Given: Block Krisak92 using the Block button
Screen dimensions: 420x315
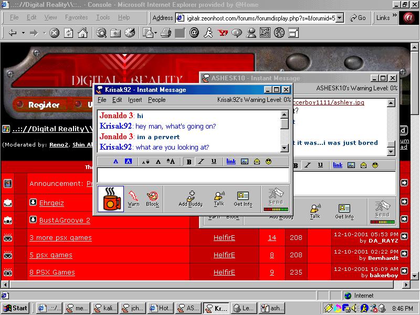Looking at the screenshot, I should pos(152,198).
